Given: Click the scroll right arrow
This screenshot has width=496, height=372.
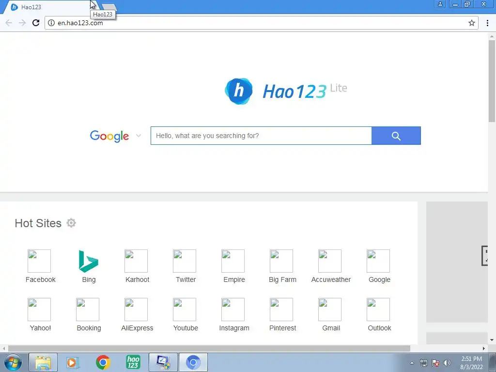Looking at the screenshot, I should point(484,348).
